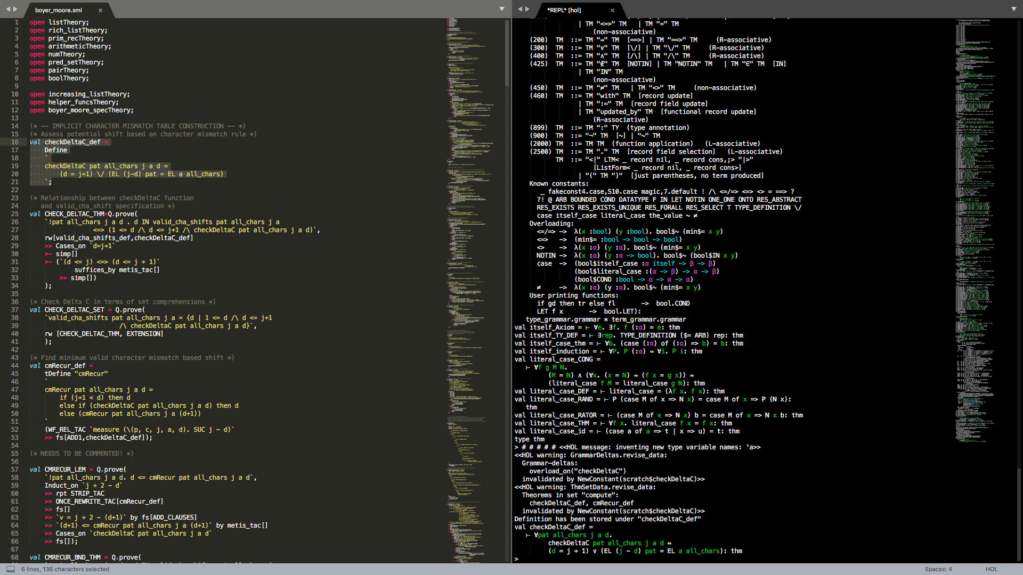Close the *REPL* [hol] tab

pos(612,10)
